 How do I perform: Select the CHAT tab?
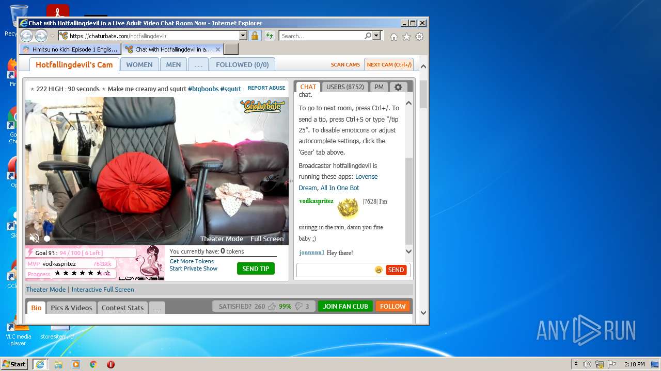308,87
